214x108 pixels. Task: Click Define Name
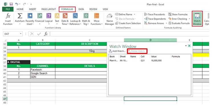pos(124,14)
